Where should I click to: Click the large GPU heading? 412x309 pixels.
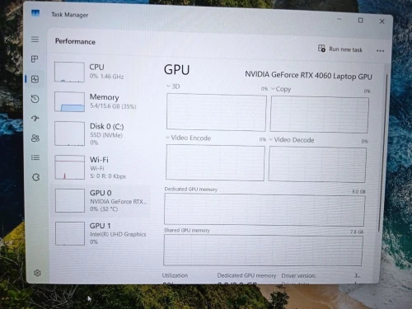(177, 70)
